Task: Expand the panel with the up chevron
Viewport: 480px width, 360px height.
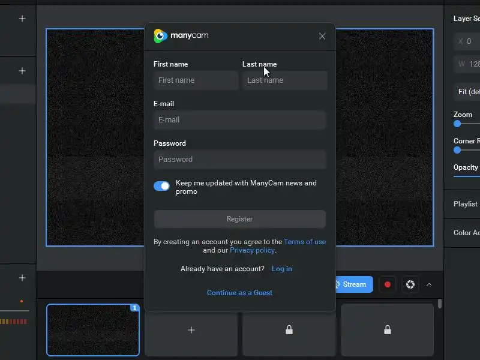Action: point(429,284)
